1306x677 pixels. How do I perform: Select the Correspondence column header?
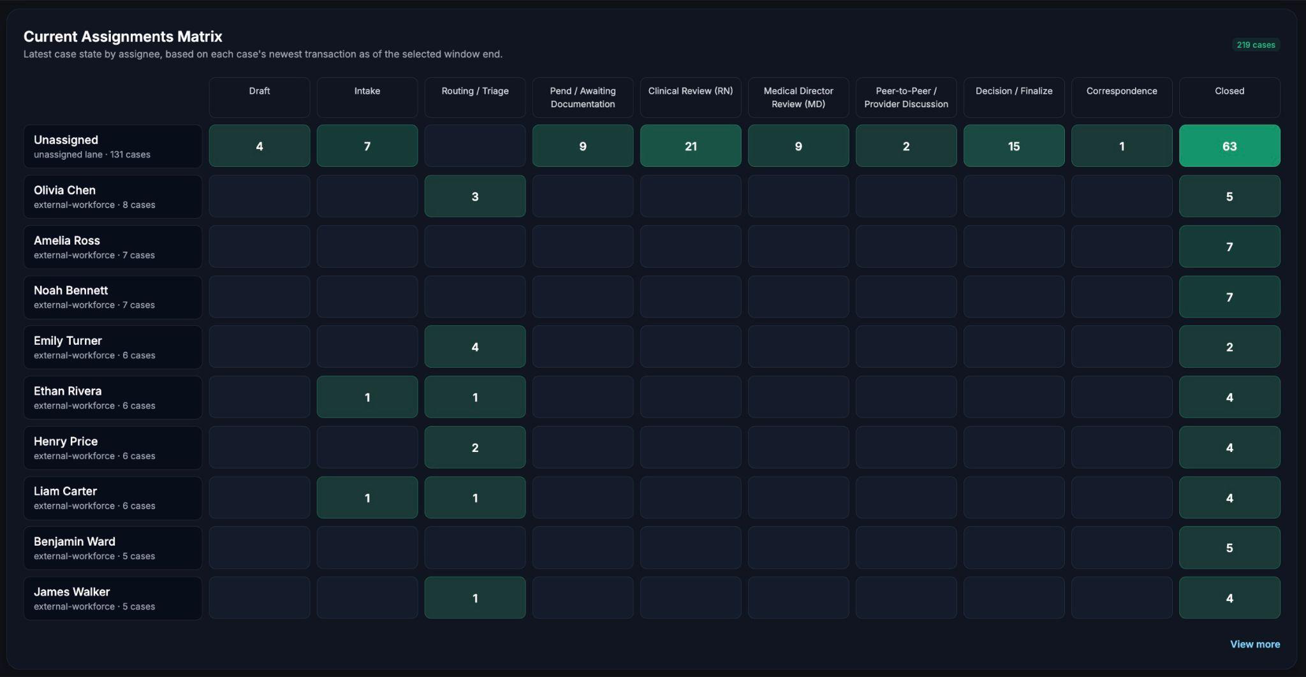pos(1122,98)
